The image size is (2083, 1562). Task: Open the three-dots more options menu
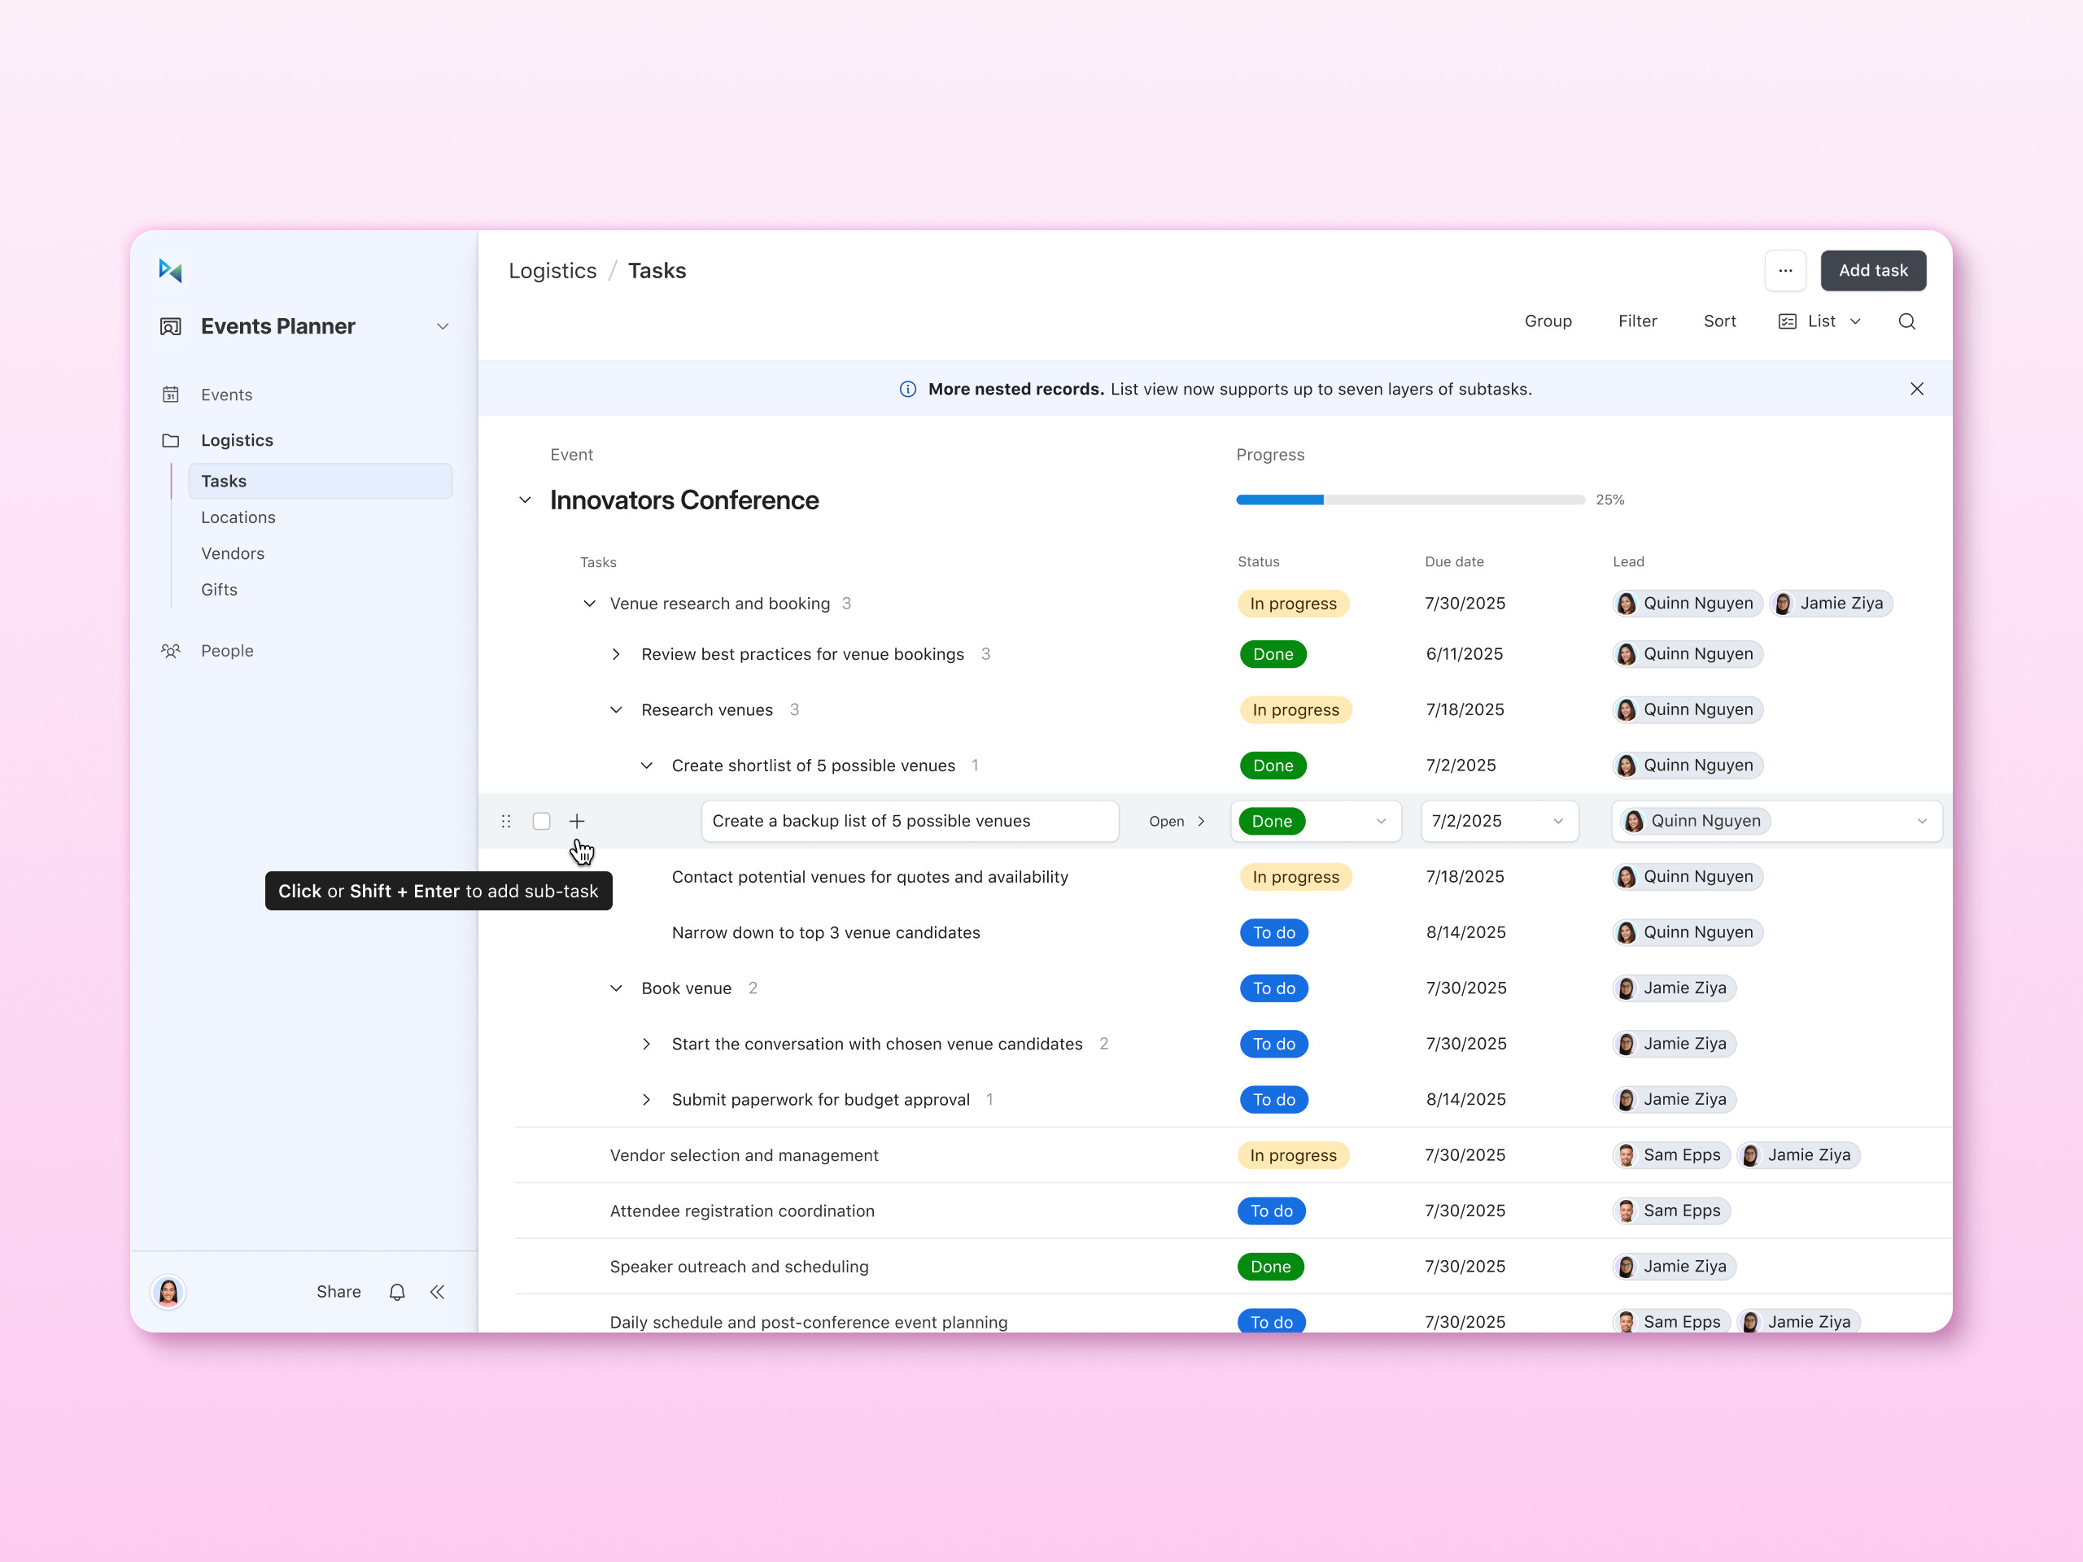[1784, 271]
